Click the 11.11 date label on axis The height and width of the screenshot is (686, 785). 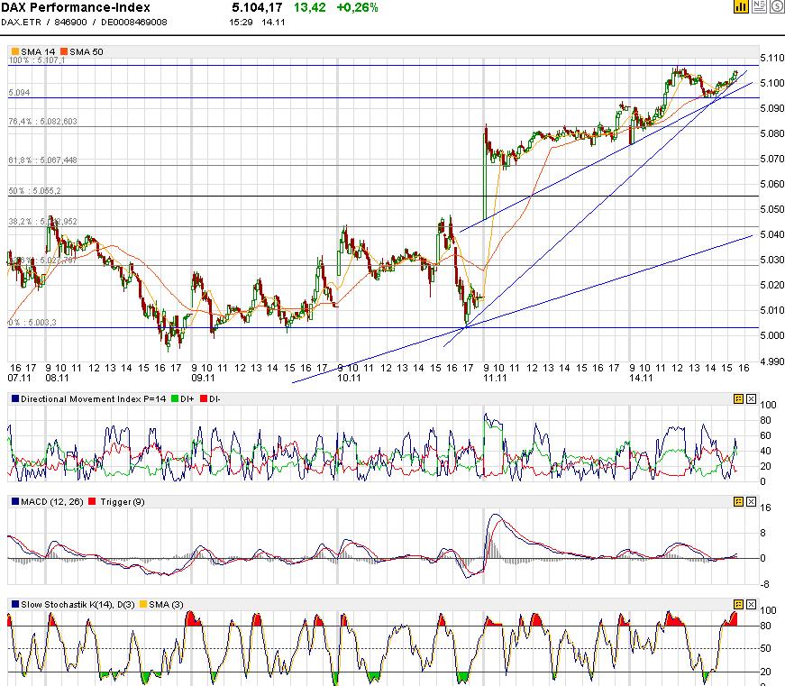pyautogui.click(x=495, y=378)
